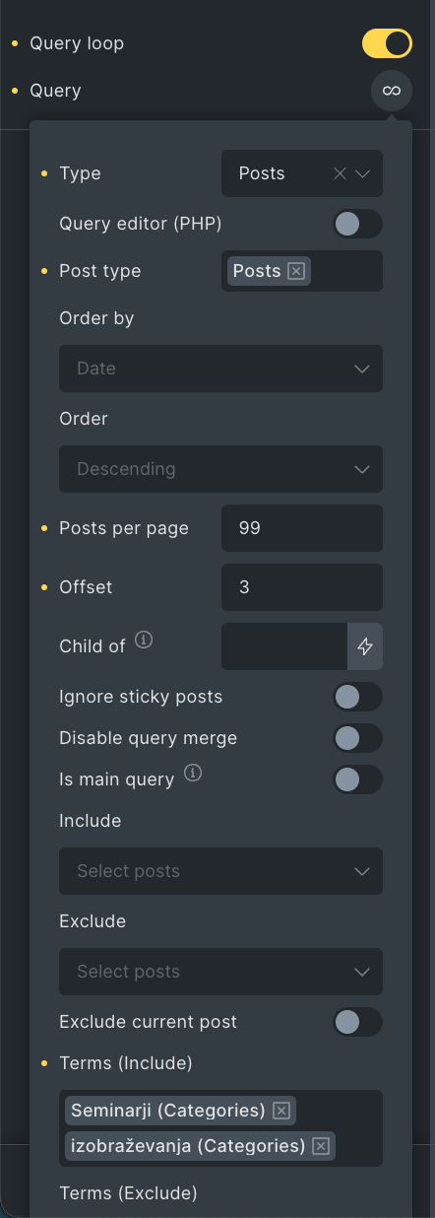Image resolution: width=435 pixels, height=1218 pixels.
Task: Click the Posts per page field
Action: click(302, 528)
